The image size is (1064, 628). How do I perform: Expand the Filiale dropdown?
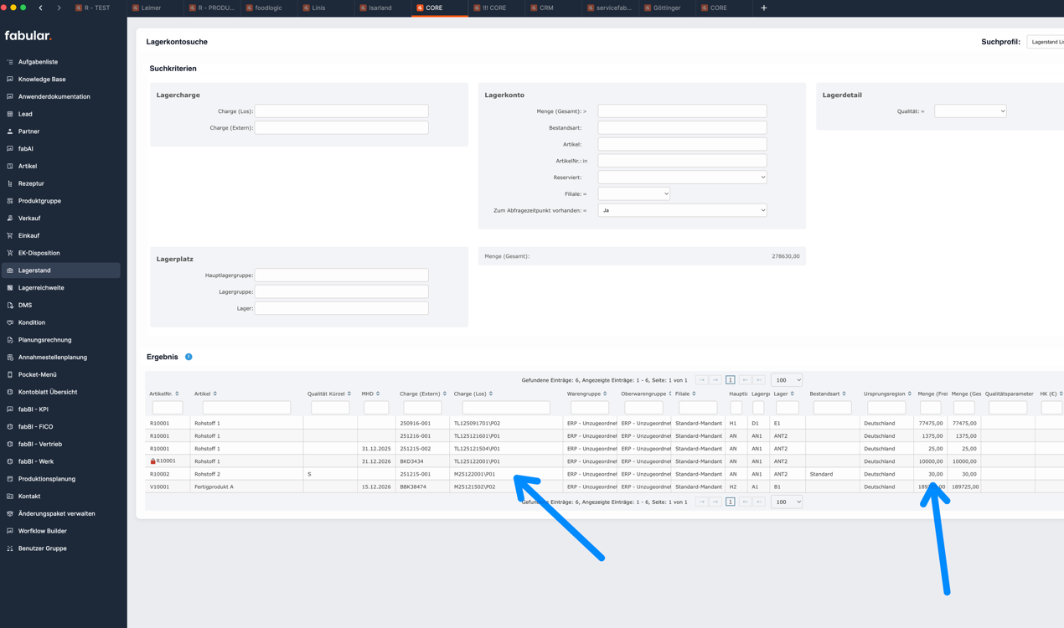[x=633, y=193]
